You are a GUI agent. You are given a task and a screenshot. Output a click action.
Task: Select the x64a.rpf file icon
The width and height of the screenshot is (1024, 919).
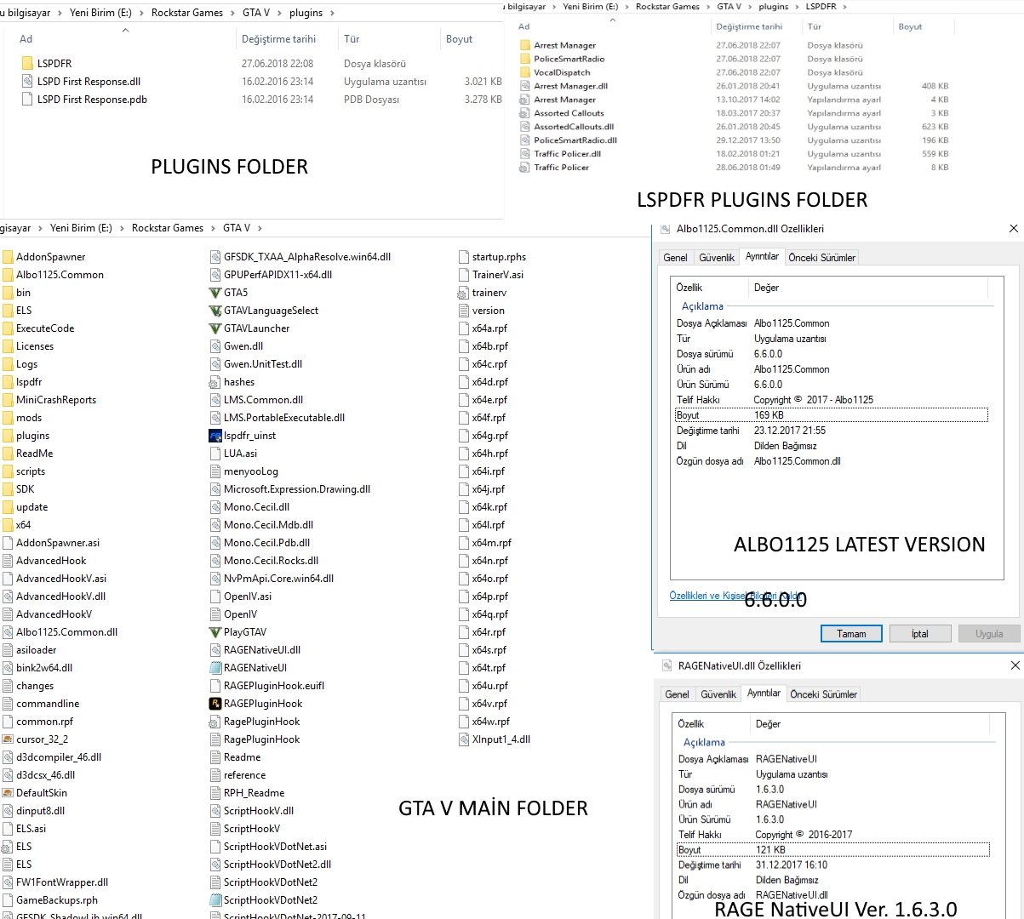coord(464,328)
